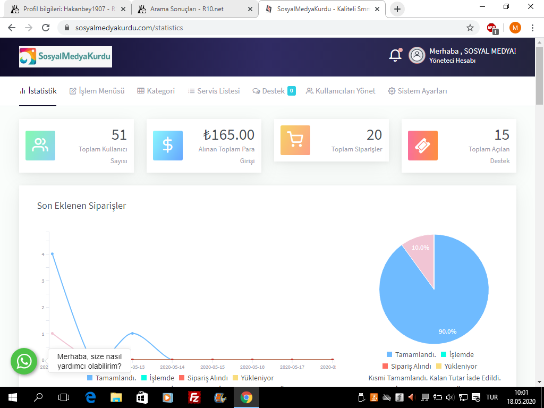Open the Destek menu item

click(274, 91)
